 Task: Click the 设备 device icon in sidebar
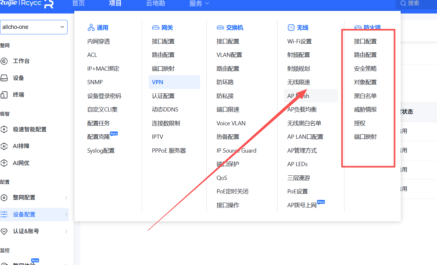(4, 78)
